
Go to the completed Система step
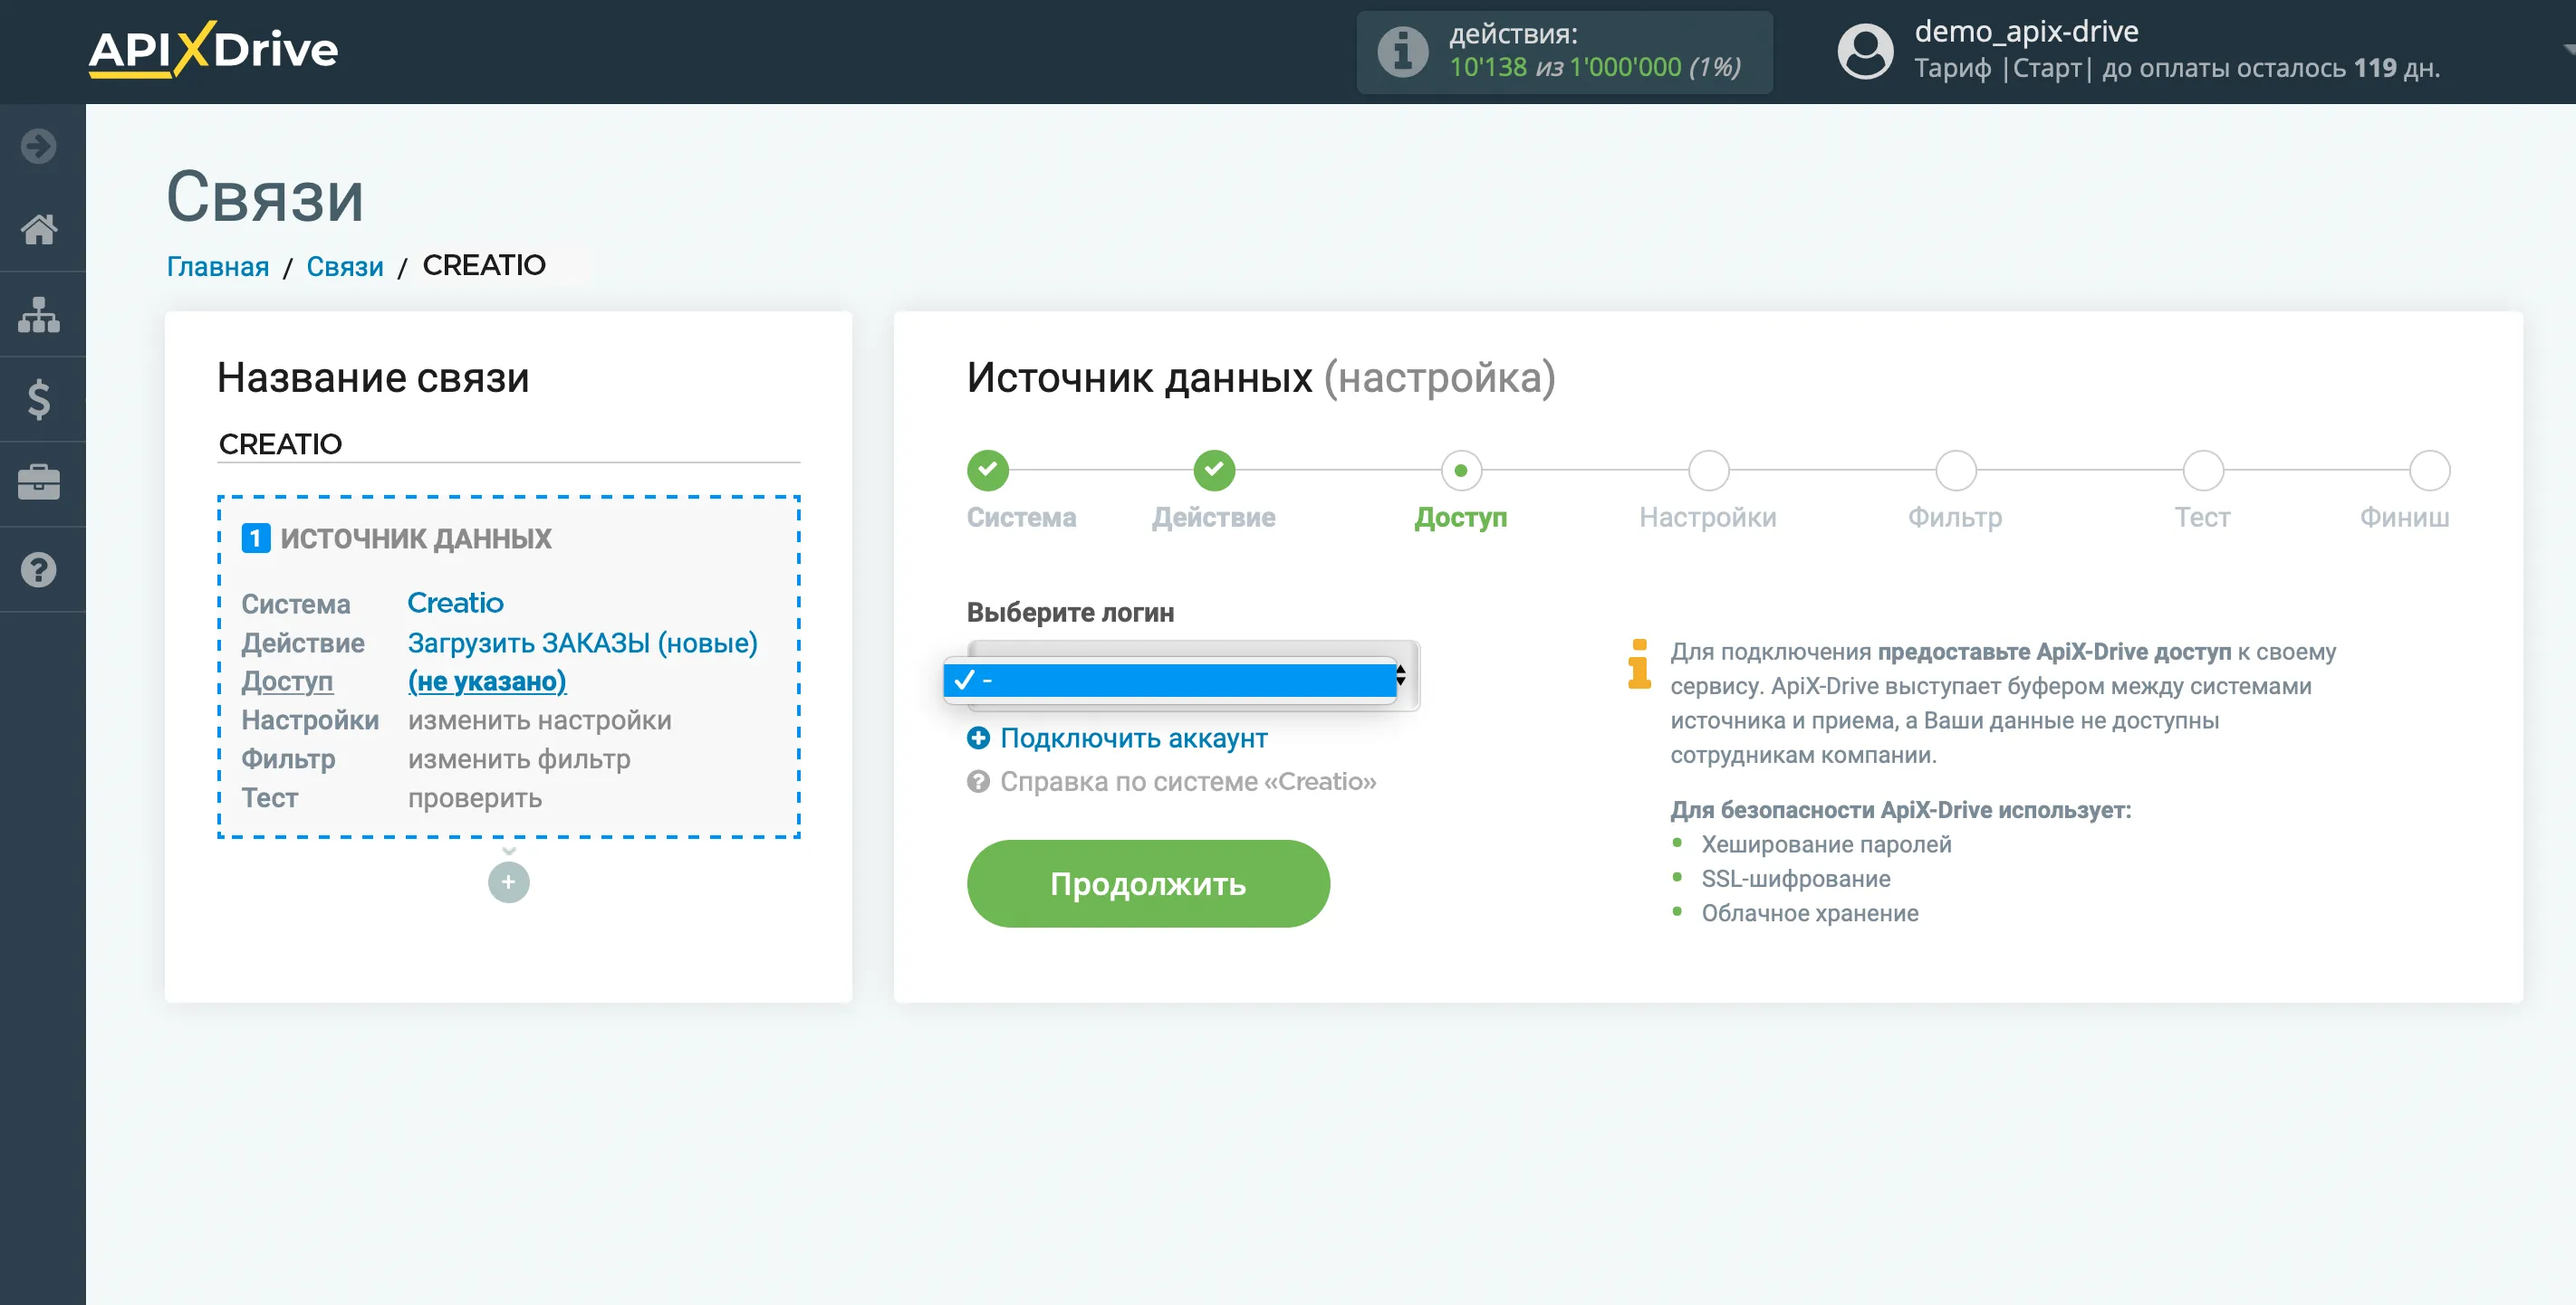(x=988, y=470)
